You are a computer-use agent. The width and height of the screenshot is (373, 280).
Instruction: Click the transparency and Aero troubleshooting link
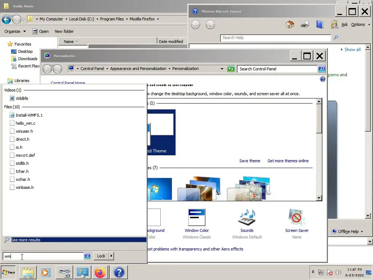point(195,249)
